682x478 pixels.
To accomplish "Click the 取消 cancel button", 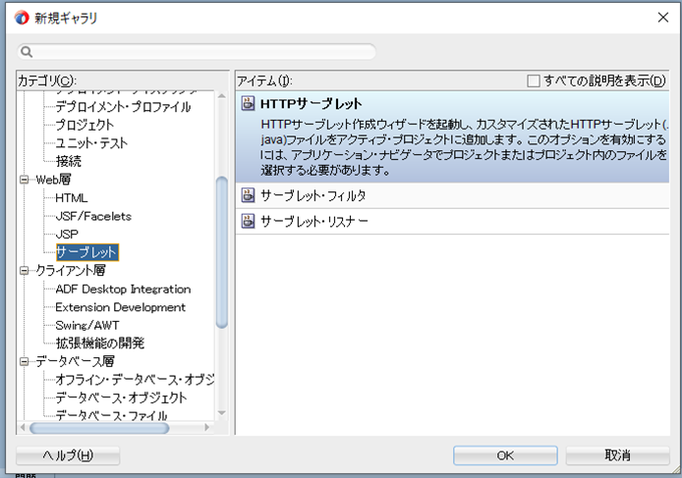I will point(617,455).
